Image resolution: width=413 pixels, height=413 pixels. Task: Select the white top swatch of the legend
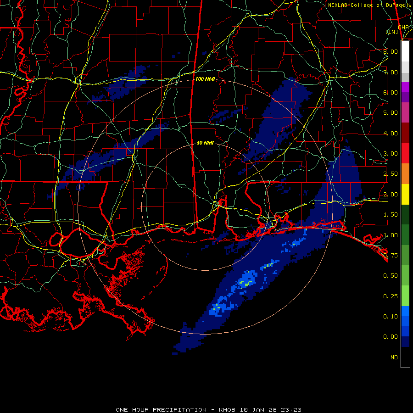coord(405,51)
